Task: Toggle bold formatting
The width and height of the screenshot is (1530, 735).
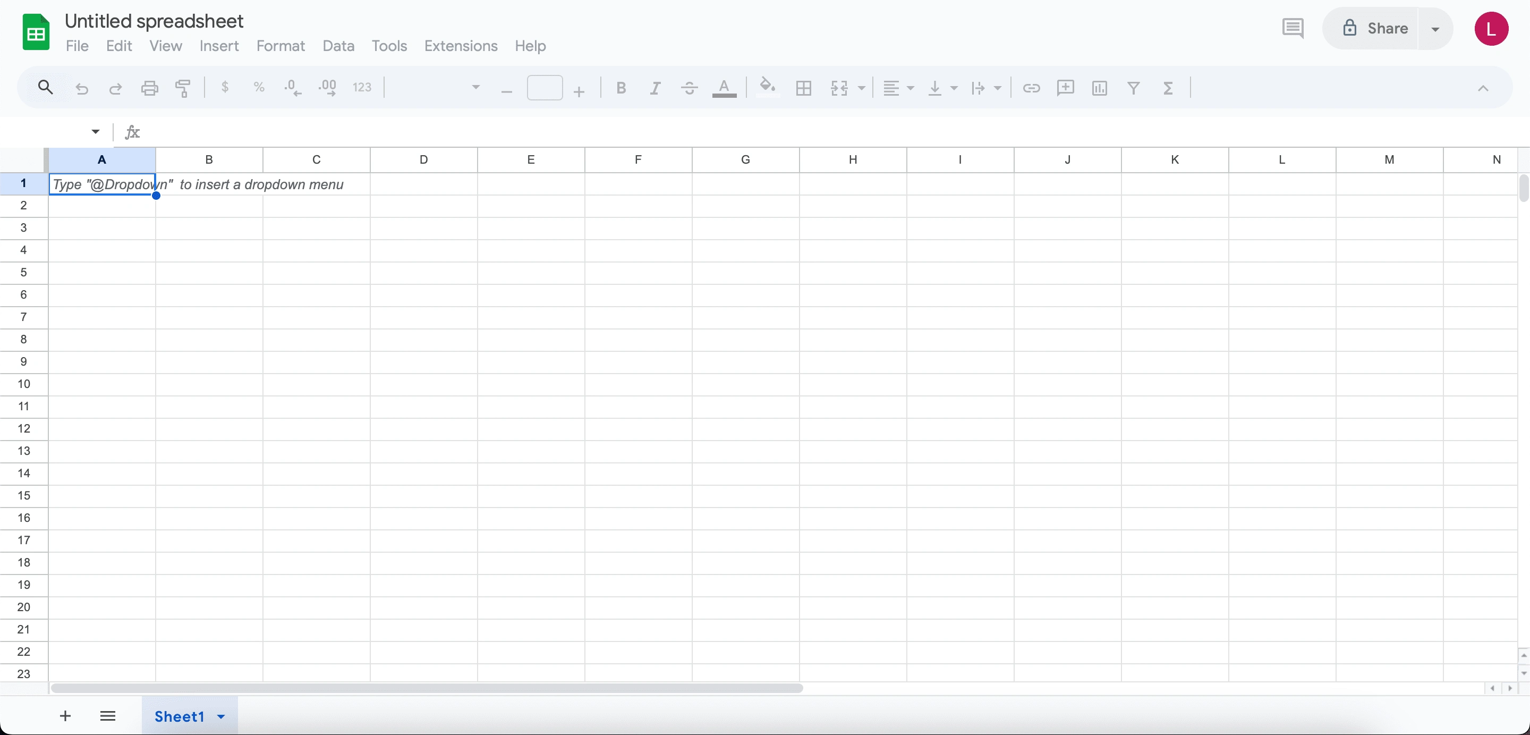Action: 621,88
